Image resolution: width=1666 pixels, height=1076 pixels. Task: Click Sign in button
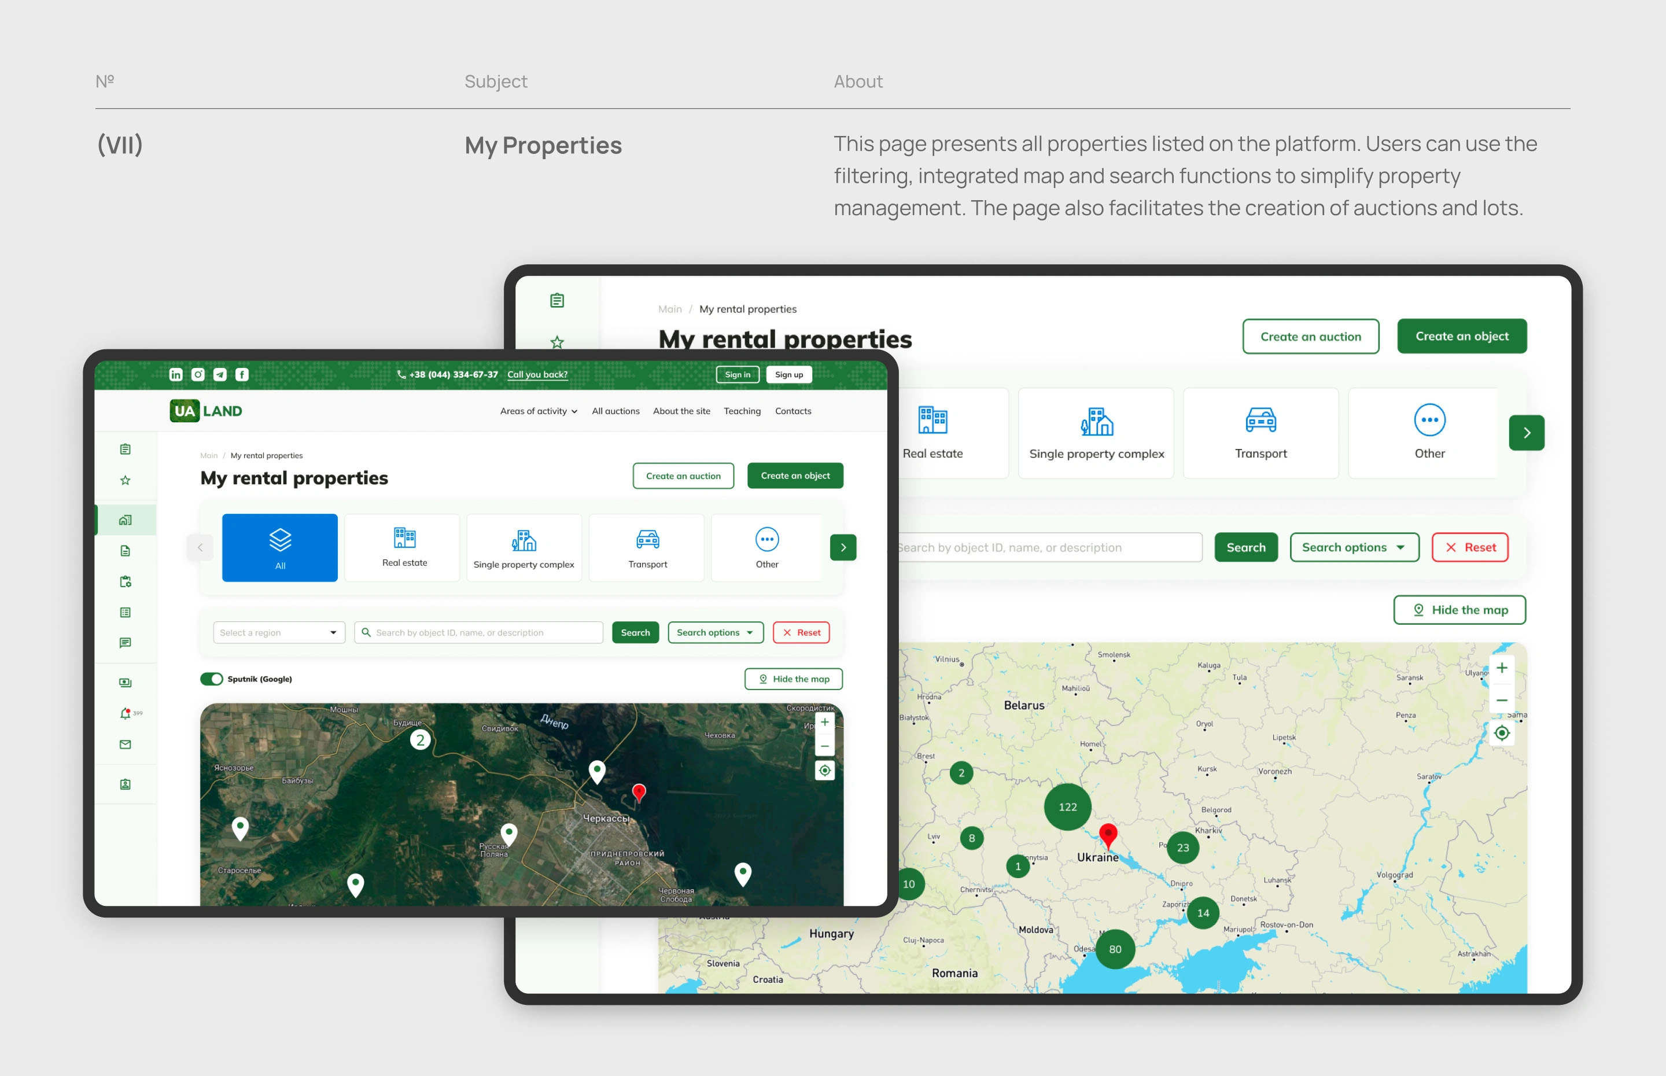click(738, 374)
